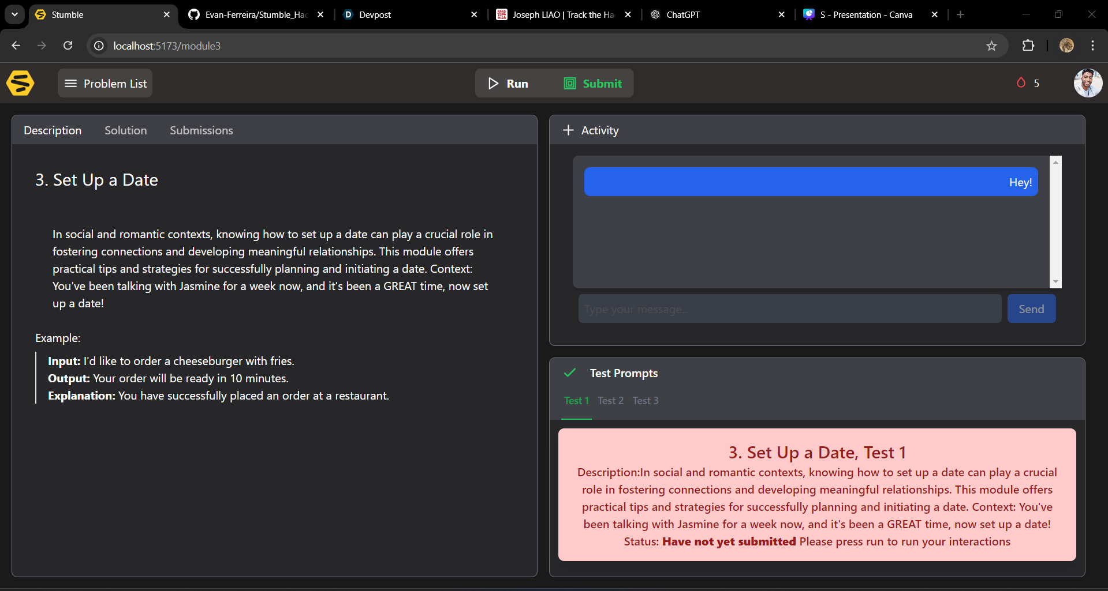Close the GitHub Stumble_Hack tab
The image size is (1108, 591).
(x=320, y=14)
